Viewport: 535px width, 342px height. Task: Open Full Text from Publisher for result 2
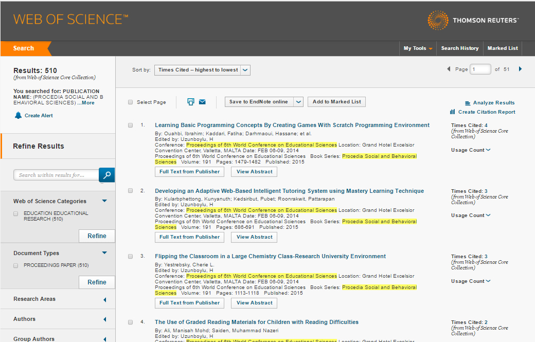(x=189, y=237)
